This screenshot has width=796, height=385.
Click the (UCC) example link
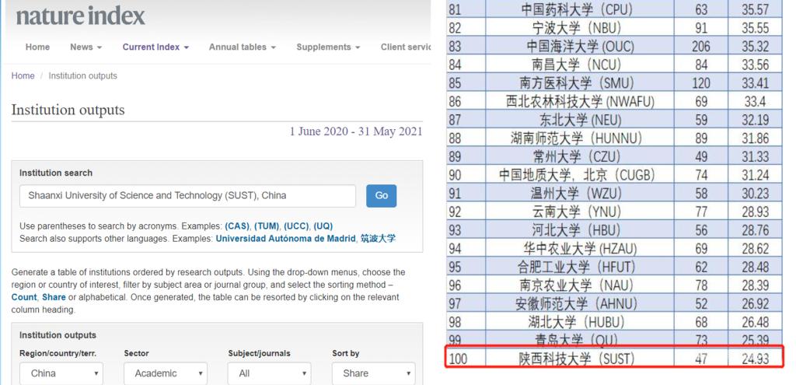point(296,226)
